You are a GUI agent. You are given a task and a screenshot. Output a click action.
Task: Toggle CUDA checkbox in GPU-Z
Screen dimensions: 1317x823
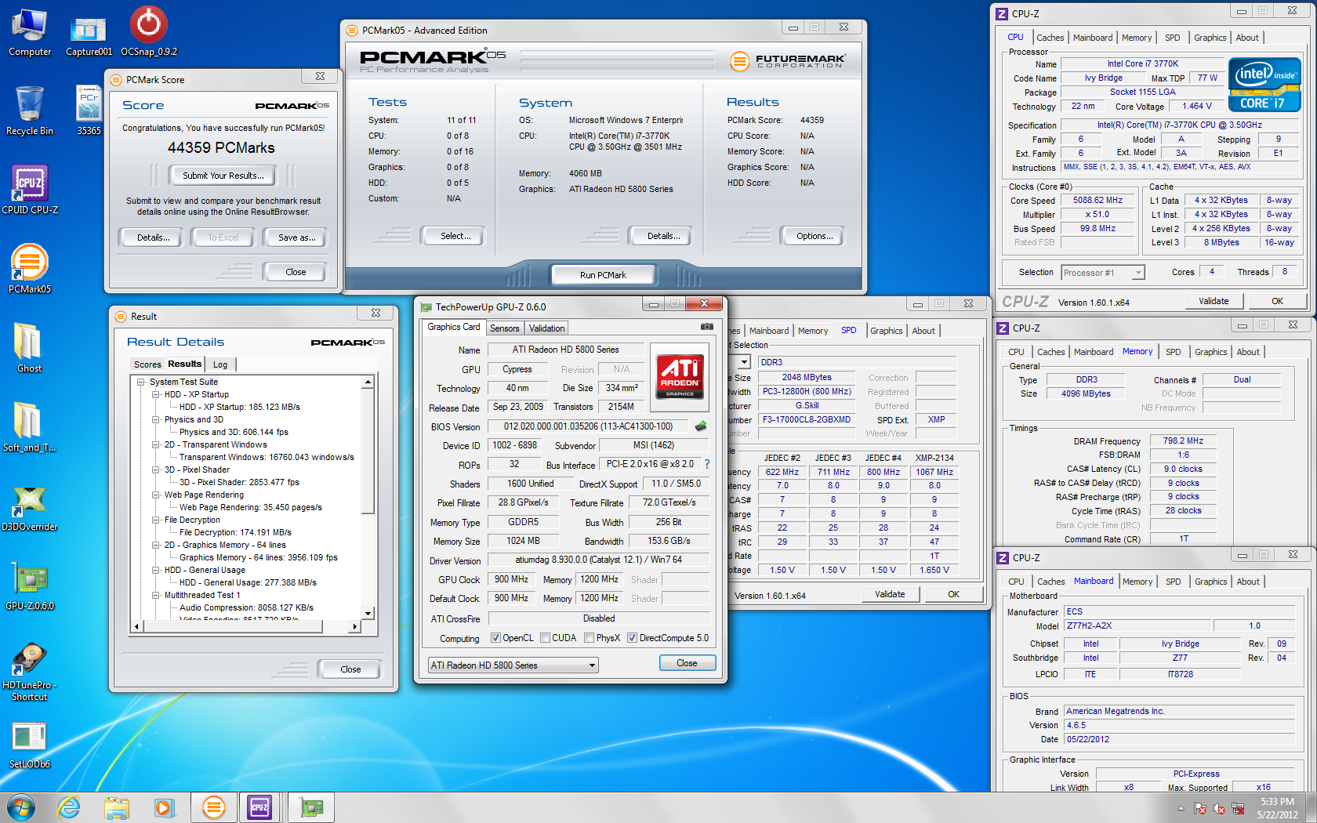(x=545, y=638)
